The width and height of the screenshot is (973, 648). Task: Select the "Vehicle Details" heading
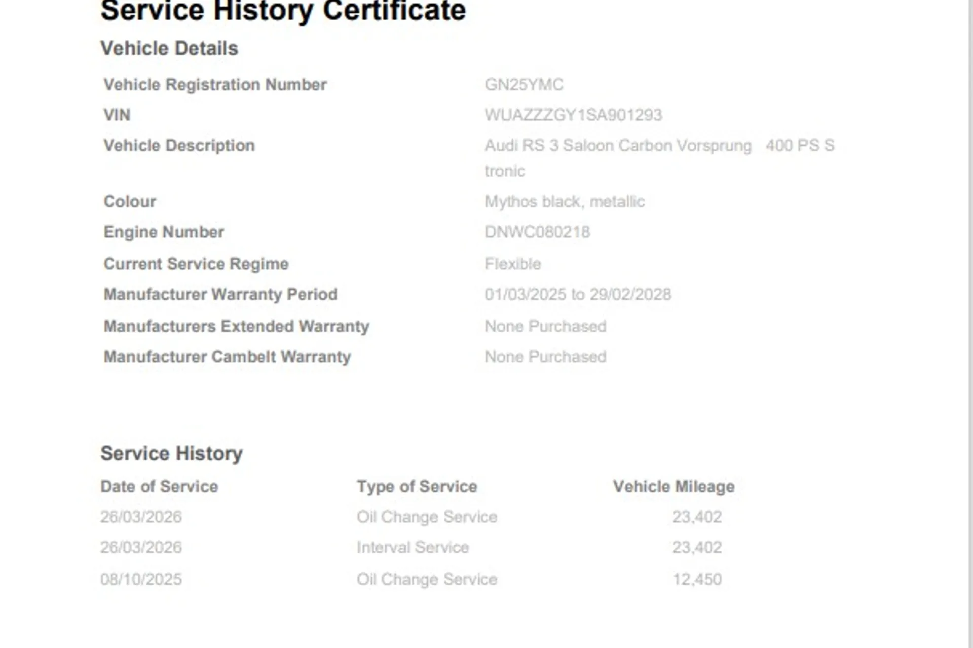coord(169,49)
